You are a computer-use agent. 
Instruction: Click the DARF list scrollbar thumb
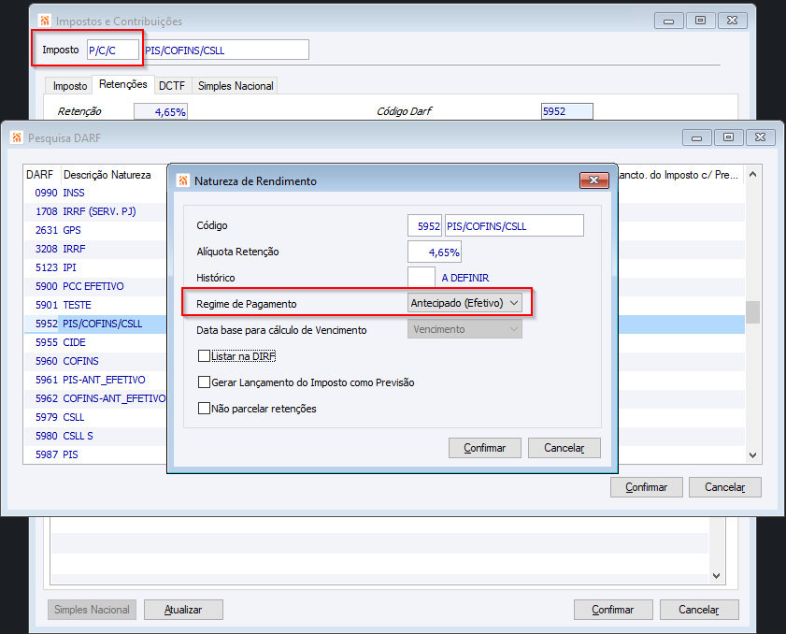[x=752, y=312]
